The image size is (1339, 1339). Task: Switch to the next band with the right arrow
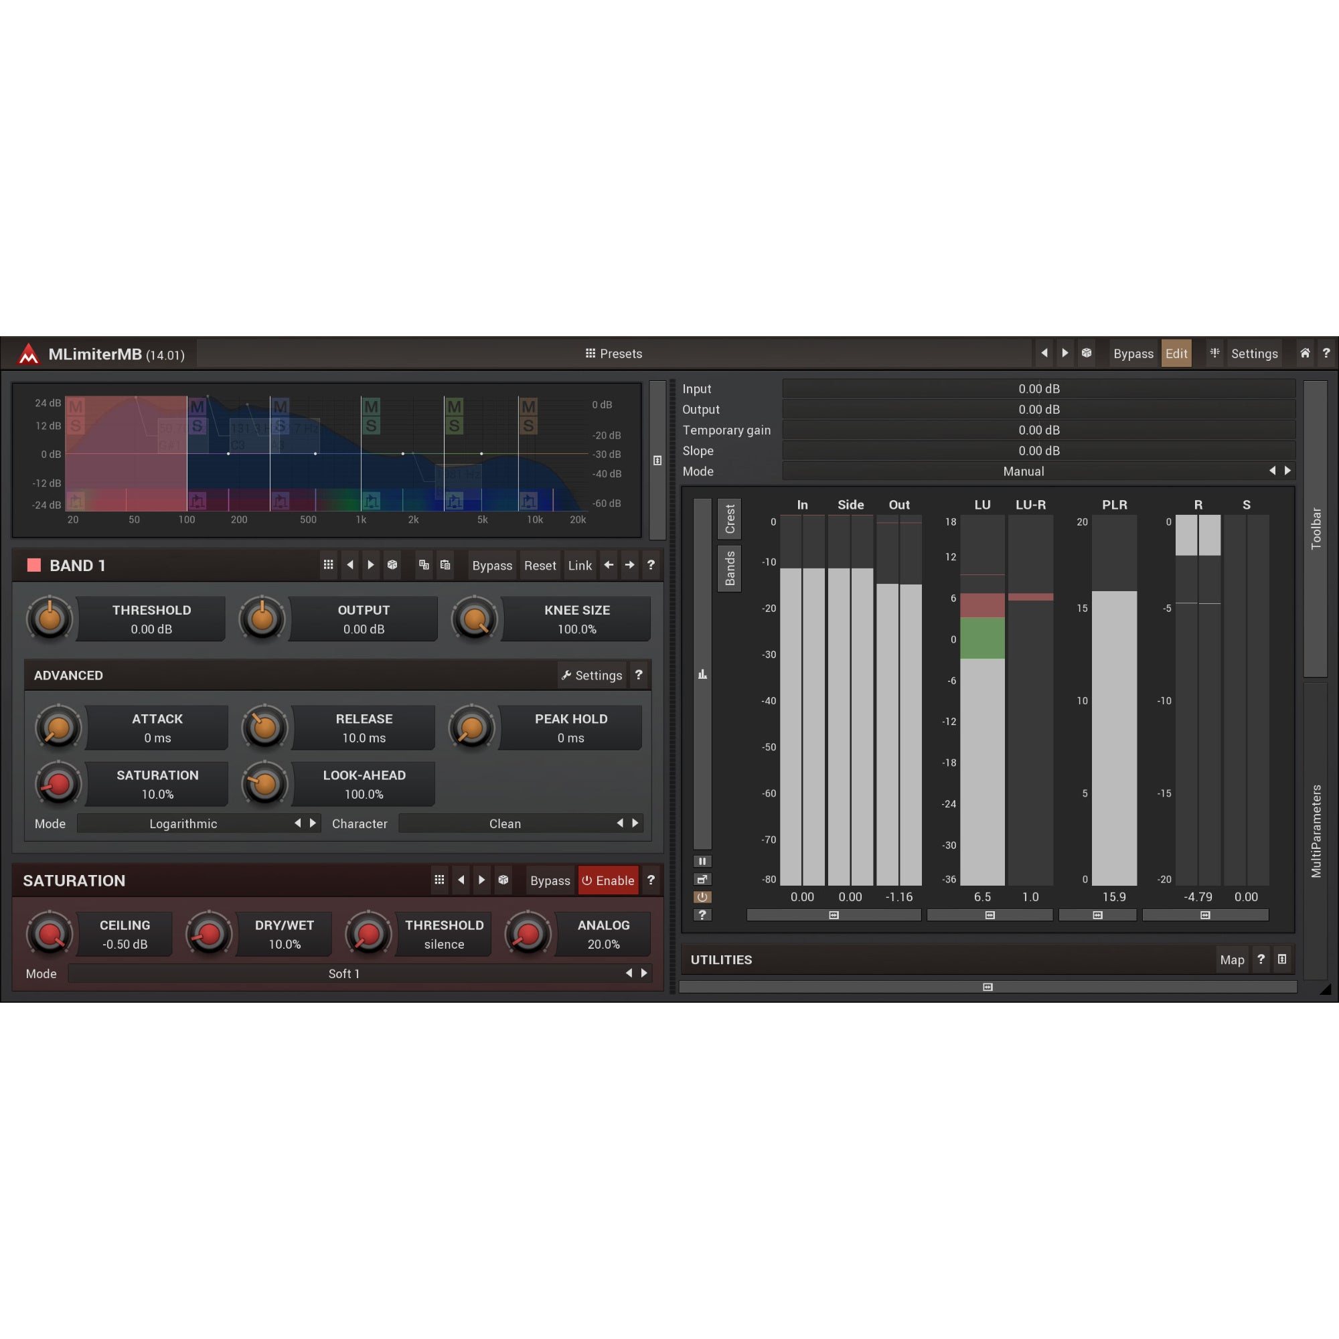click(x=629, y=565)
